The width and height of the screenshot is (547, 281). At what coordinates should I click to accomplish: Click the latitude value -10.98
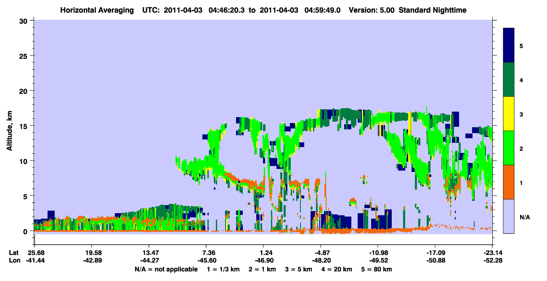(x=378, y=253)
